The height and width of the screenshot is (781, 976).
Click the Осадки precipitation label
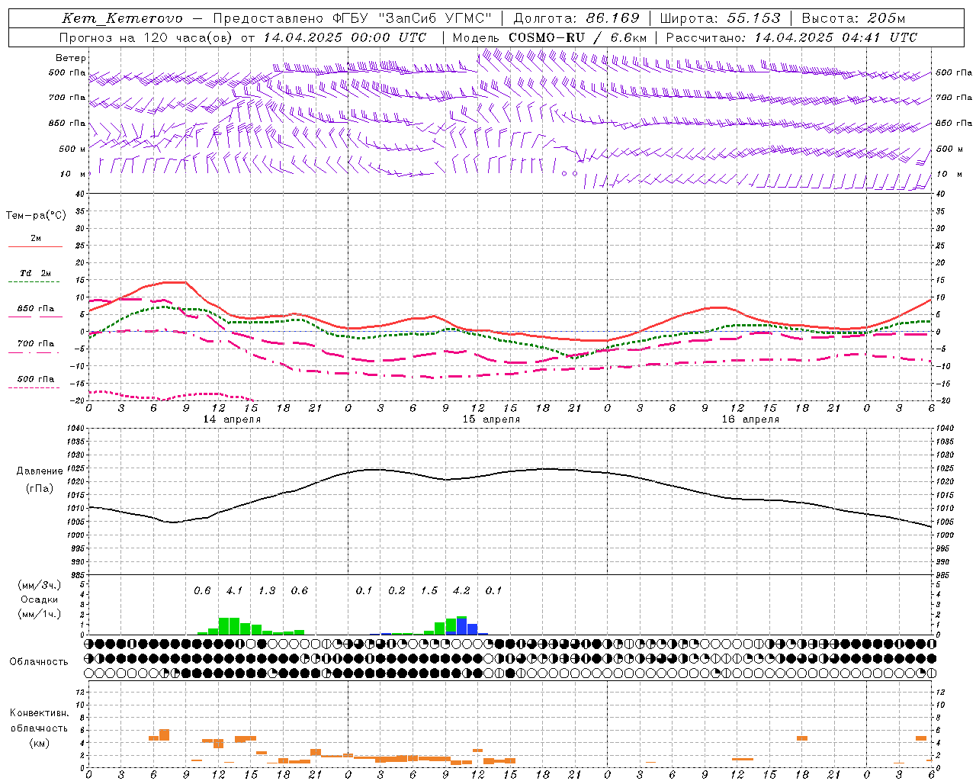pyautogui.click(x=39, y=599)
